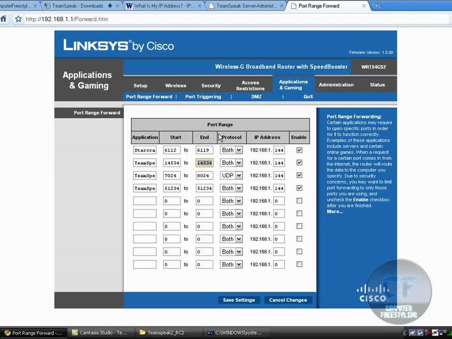This screenshot has height=339, width=452.
Task: Open the Security router tab
Action: pos(211,86)
